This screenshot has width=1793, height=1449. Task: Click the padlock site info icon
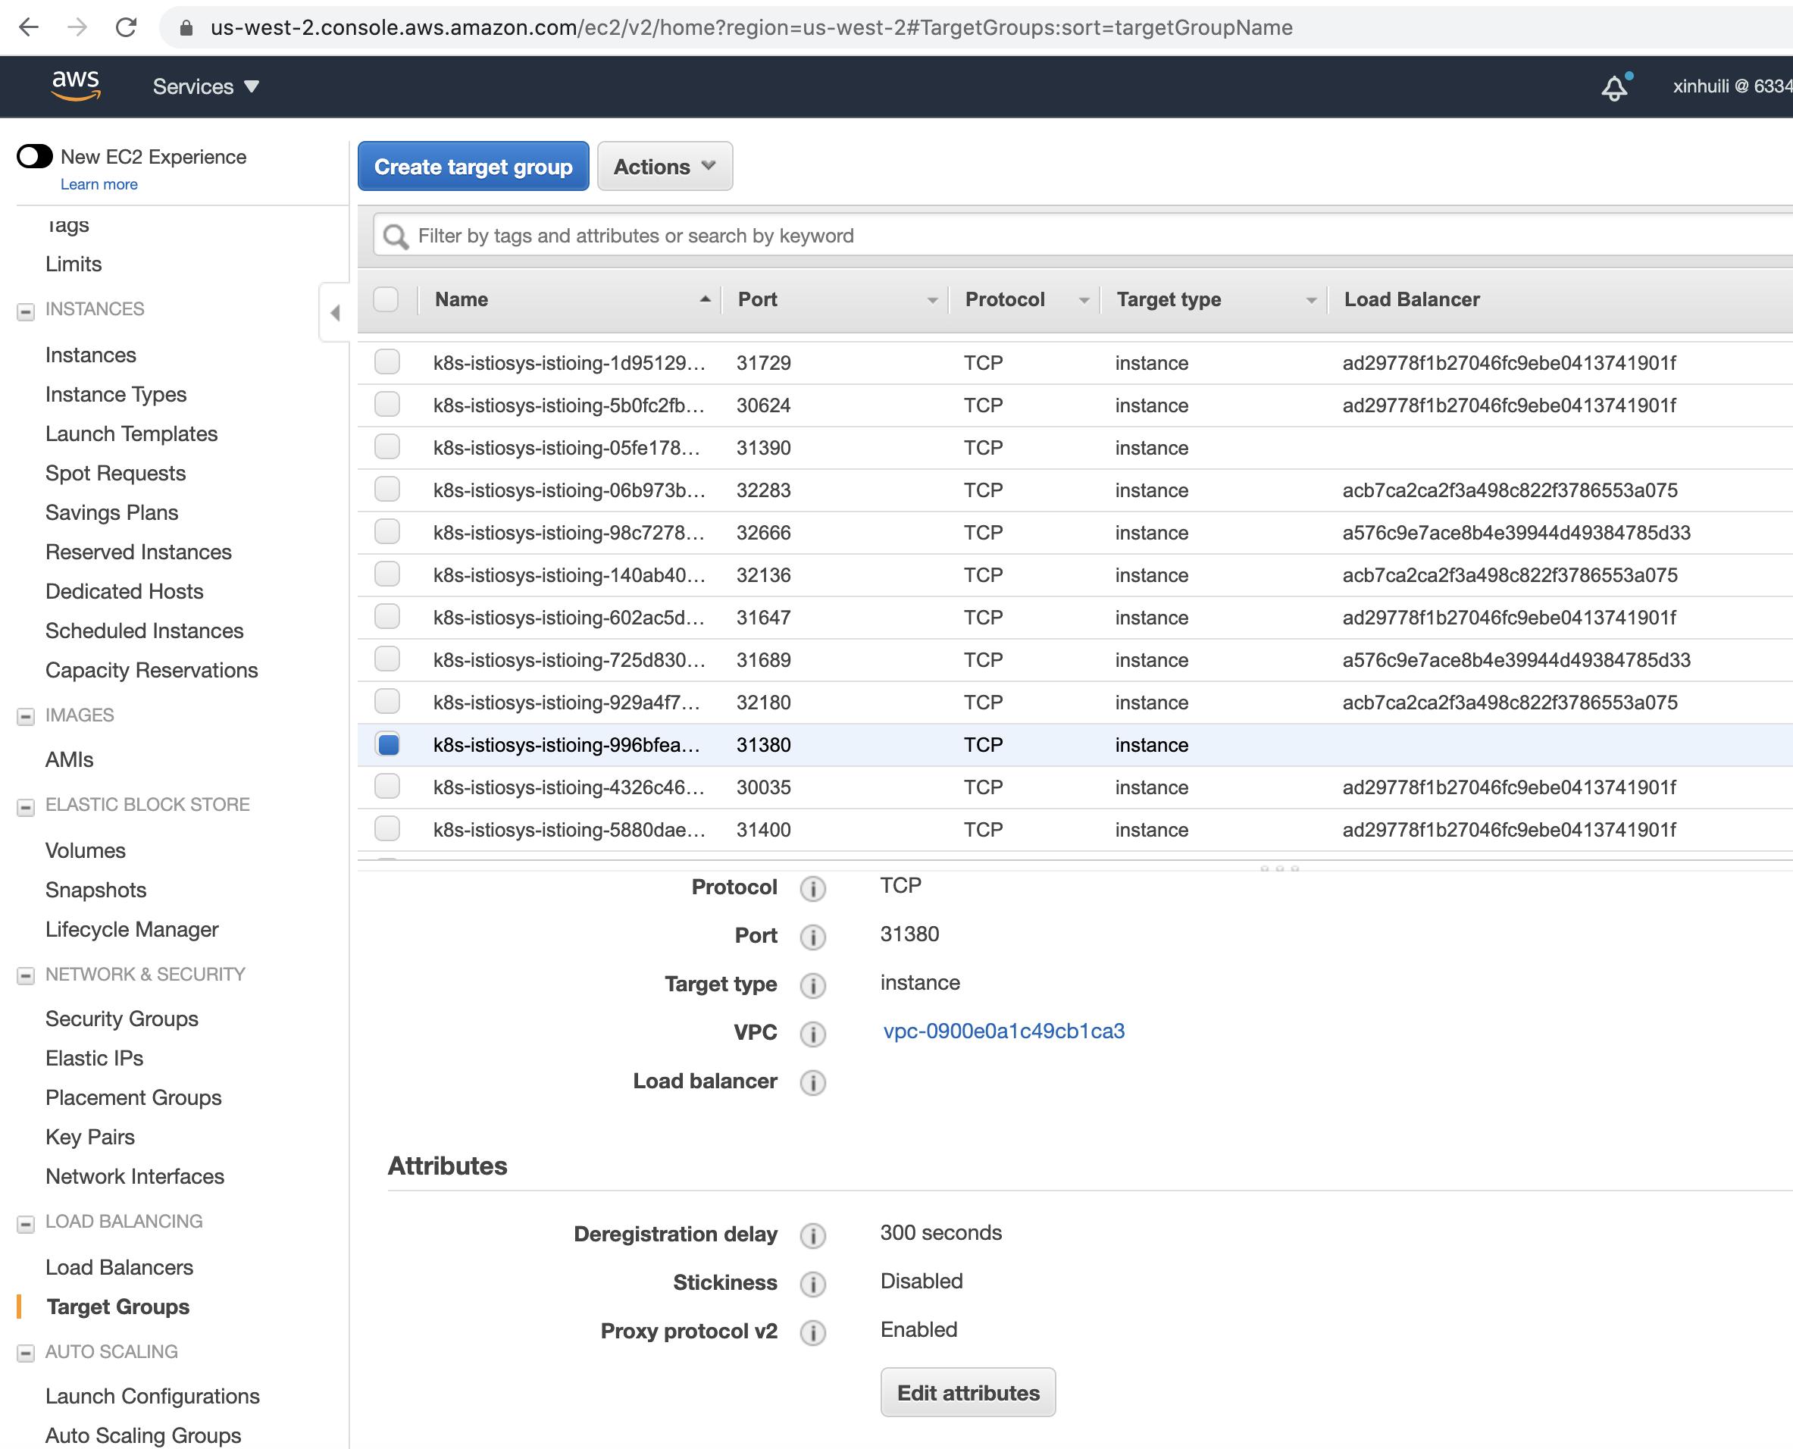(186, 28)
